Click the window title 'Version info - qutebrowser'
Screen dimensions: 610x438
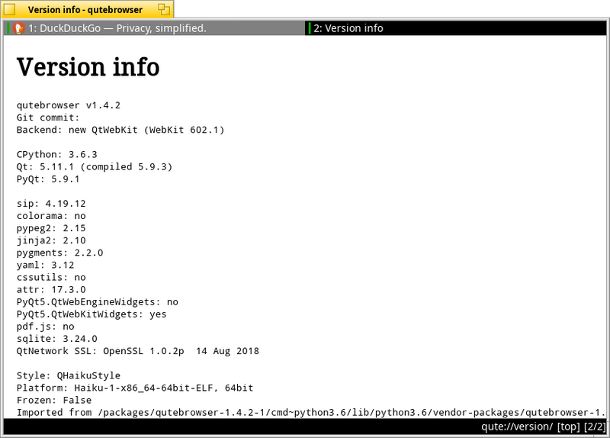pos(85,10)
